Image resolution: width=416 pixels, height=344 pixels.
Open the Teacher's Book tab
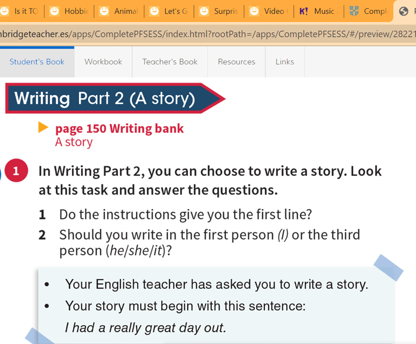click(170, 62)
